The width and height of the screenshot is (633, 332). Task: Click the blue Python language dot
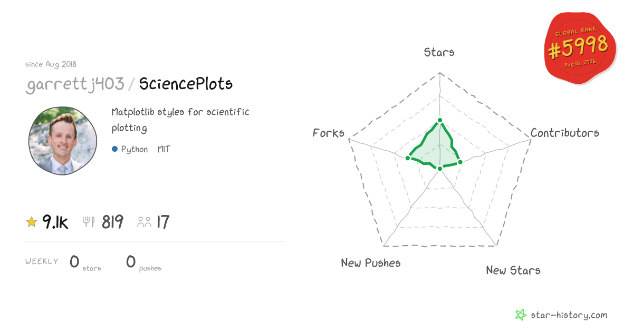click(x=114, y=150)
